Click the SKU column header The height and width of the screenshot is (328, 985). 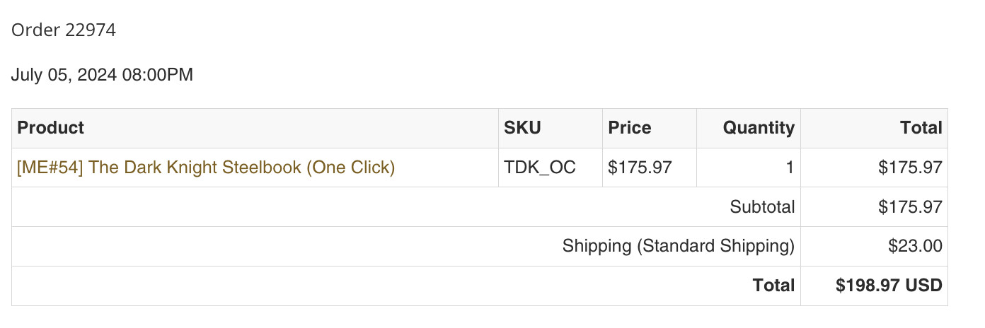(522, 128)
